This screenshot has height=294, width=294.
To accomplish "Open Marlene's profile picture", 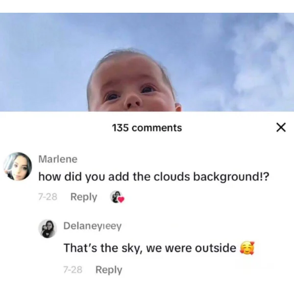I will (18, 167).
